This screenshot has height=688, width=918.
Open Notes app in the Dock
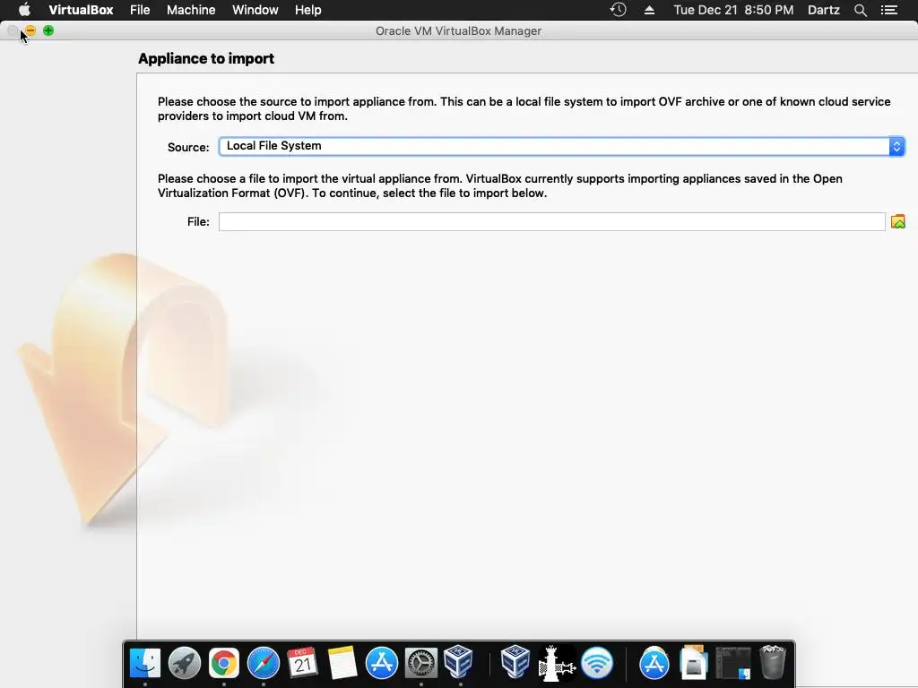coord(342,663)
